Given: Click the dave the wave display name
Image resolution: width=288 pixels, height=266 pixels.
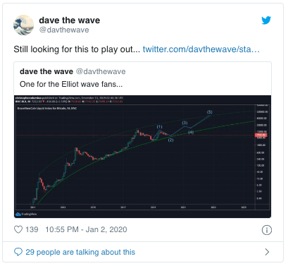Looking at the screenshot, I should [x=70, y=20].
